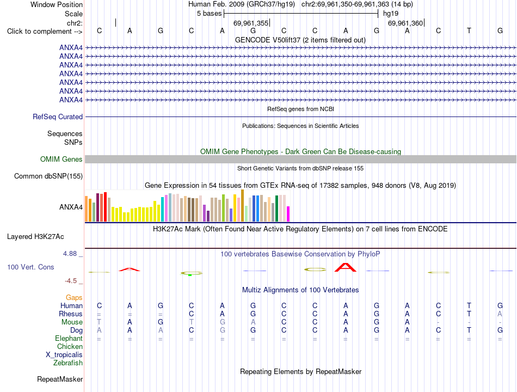Click the Zebrafish alignment row label
Viewport: 517px width, 392px height.
coord(68,363)
